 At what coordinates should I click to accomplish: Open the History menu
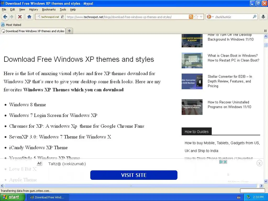(x=33, y=9)
